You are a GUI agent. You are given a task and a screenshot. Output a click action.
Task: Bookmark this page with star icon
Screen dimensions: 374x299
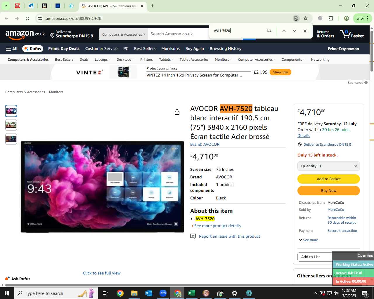pos(306,18)
